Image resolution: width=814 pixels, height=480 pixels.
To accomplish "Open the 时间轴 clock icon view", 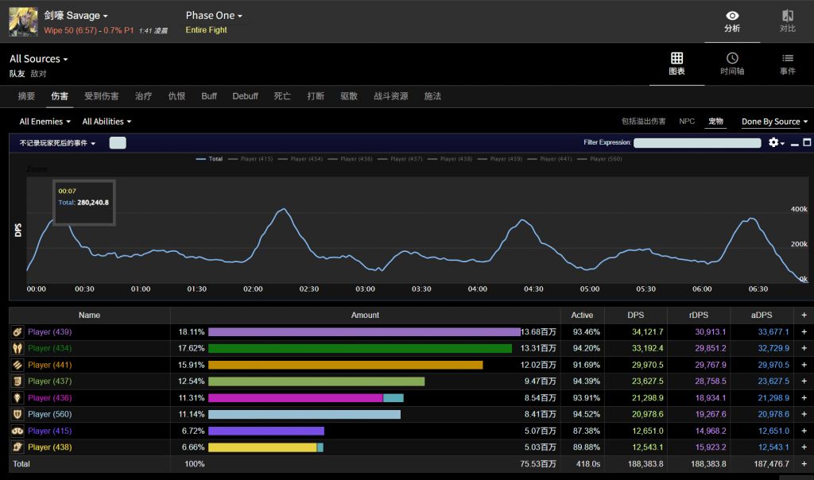I will 732,64.
